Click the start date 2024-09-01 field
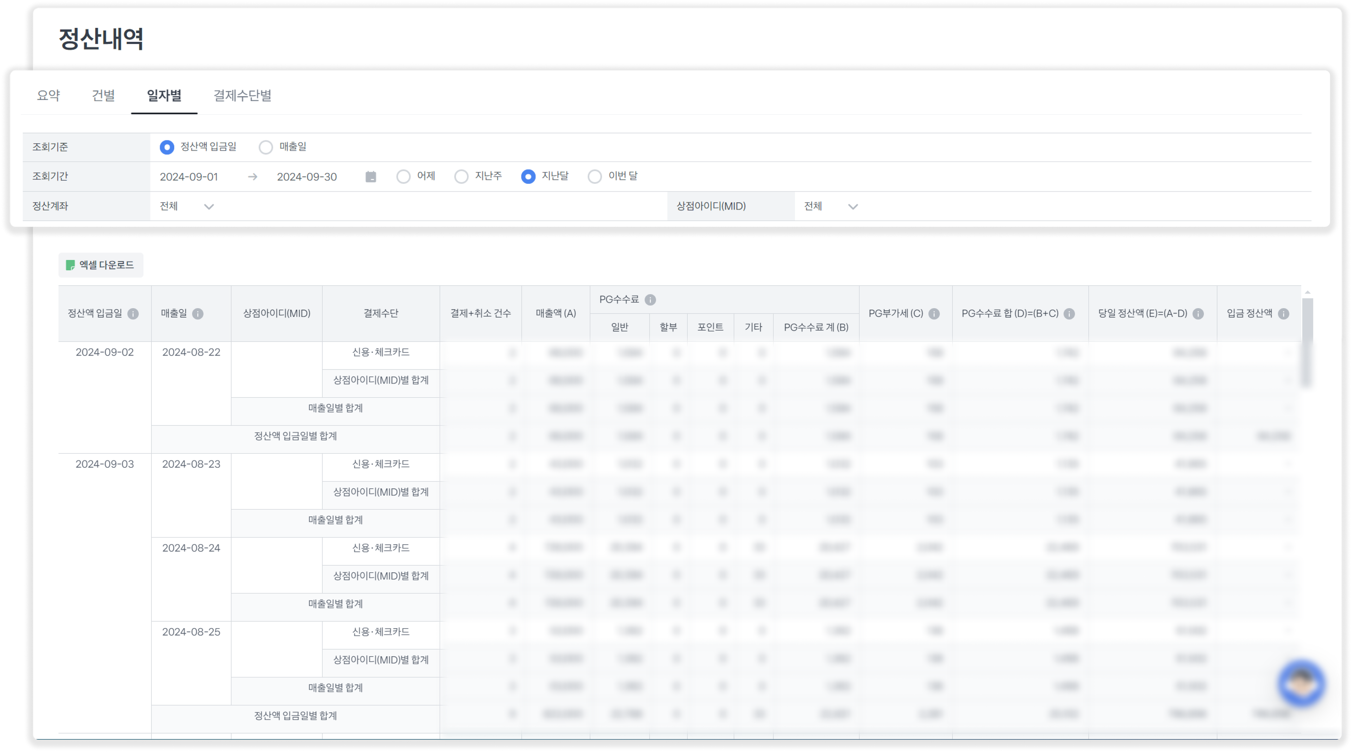 [189, 177]
